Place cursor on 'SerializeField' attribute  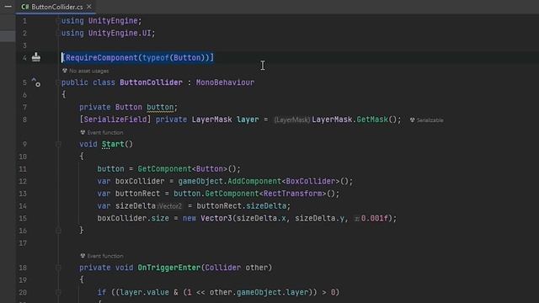coord(115,120)
